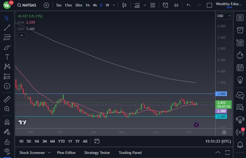Set the range to 1M
Image resolution: width=246 pixels, height=158 pixels.
[x=36, y=141]
